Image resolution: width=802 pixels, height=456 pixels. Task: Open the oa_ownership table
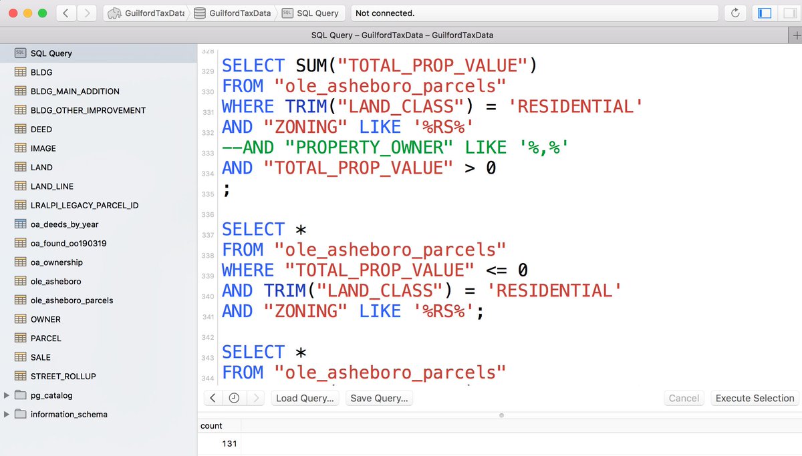point(98,262)
